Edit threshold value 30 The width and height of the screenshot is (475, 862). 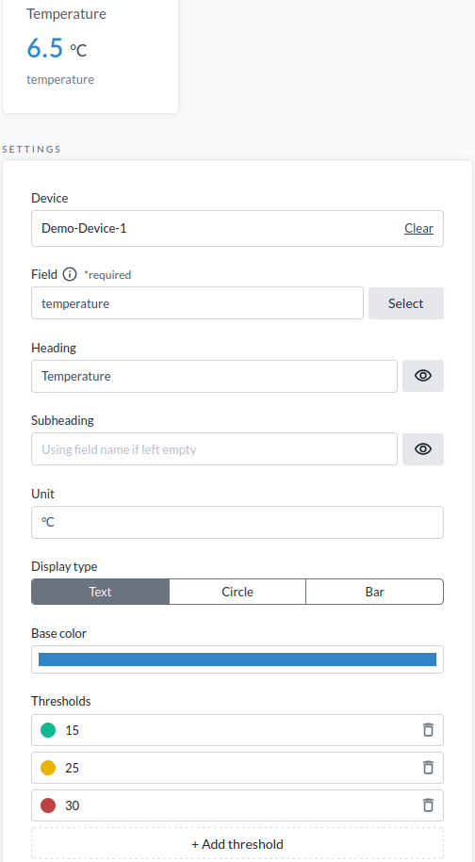(237, 805)
